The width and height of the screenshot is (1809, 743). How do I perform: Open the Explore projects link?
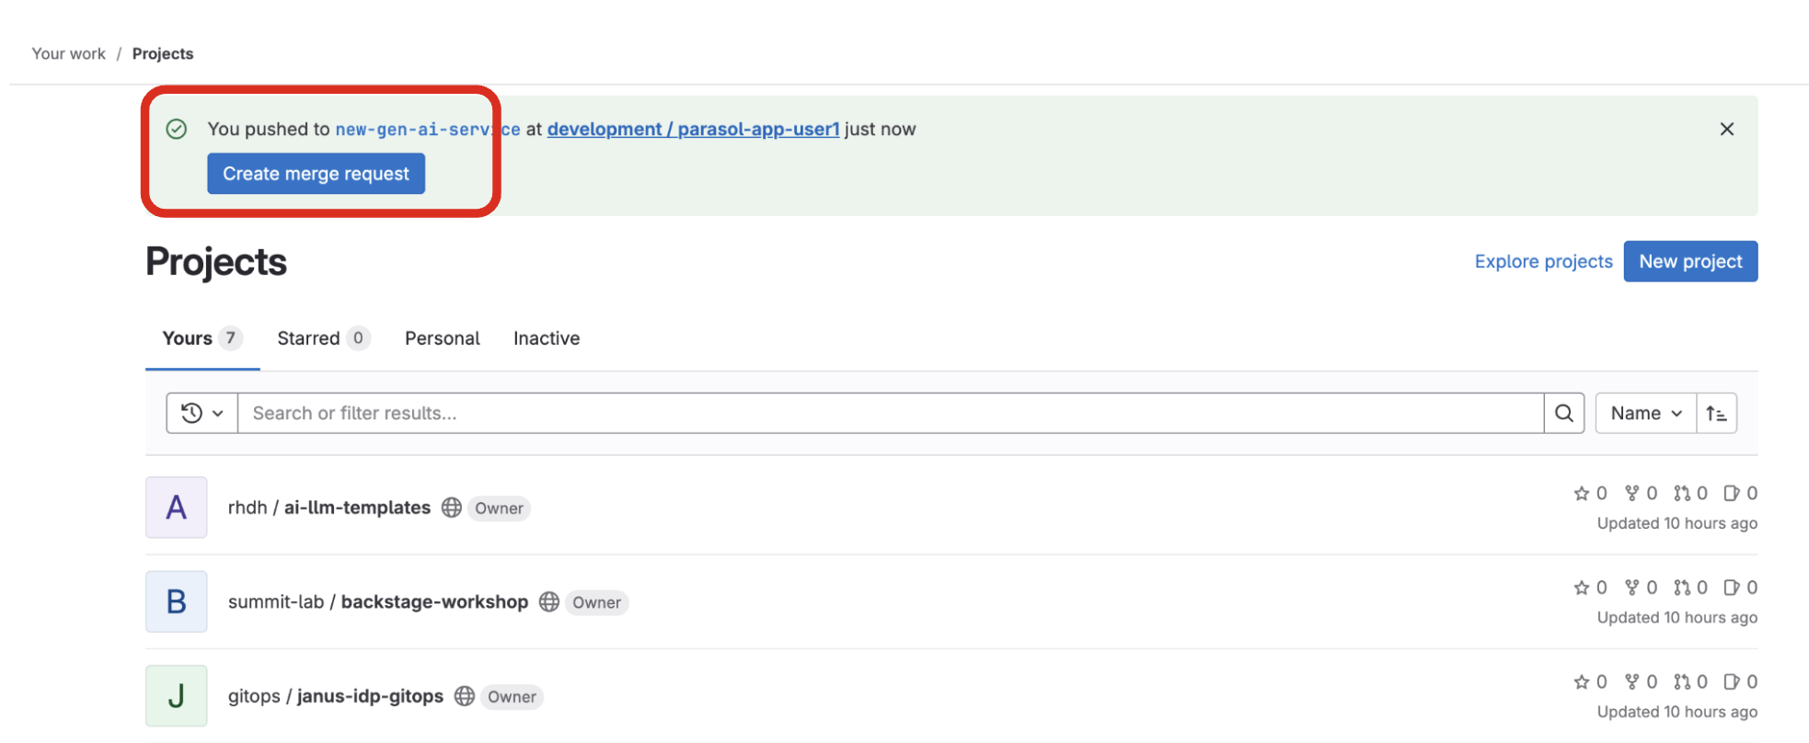[x=1543, y=261]
